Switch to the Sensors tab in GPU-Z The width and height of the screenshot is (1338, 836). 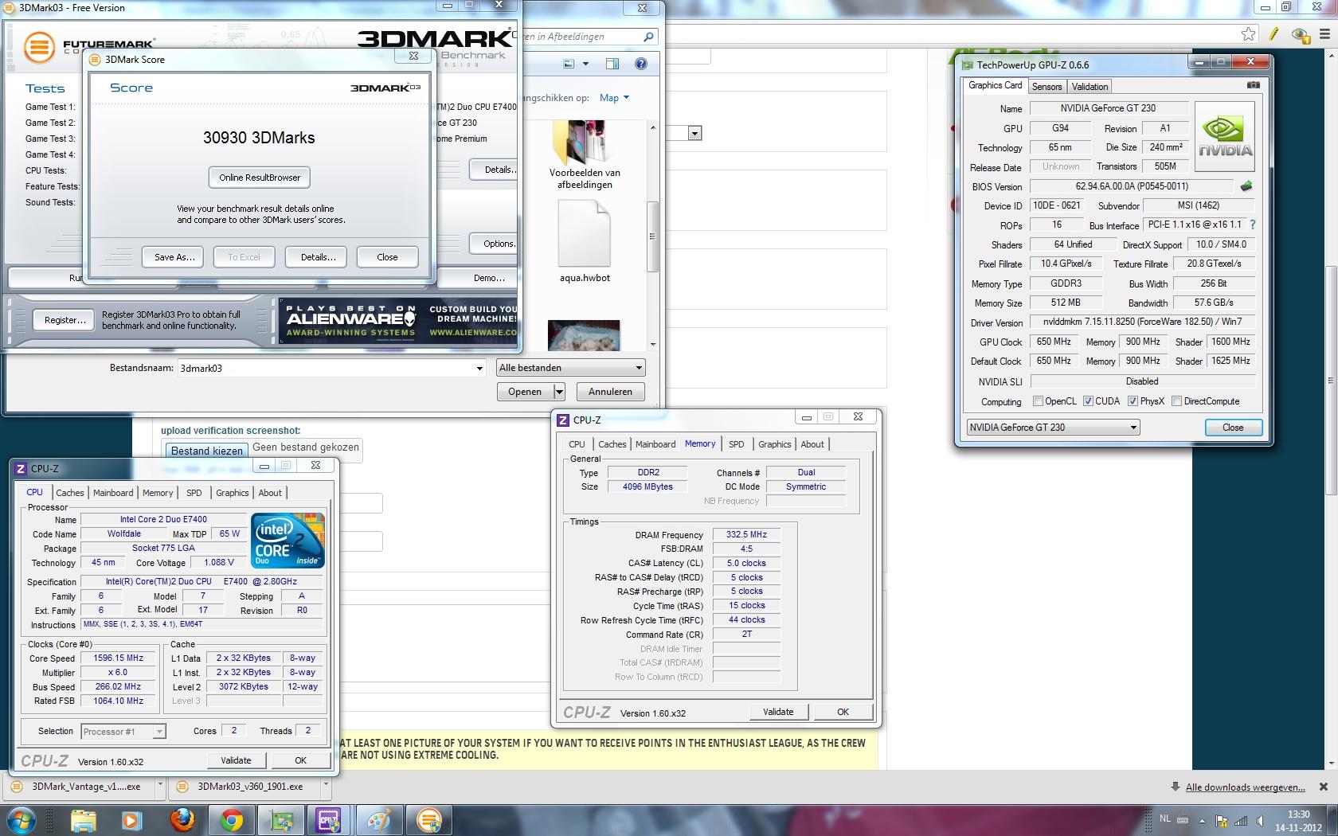pos(1047,87)
